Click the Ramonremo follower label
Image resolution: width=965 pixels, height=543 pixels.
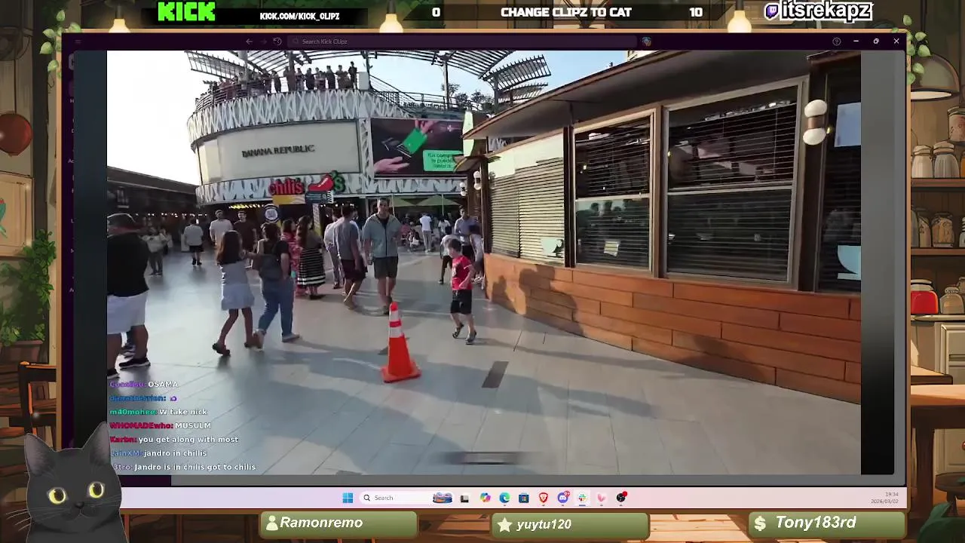(321, 523)
